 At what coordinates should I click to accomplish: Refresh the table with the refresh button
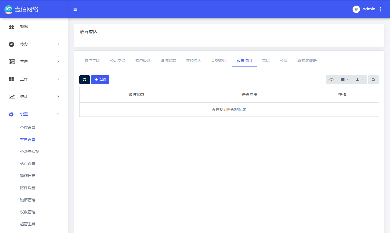[85, 80]
